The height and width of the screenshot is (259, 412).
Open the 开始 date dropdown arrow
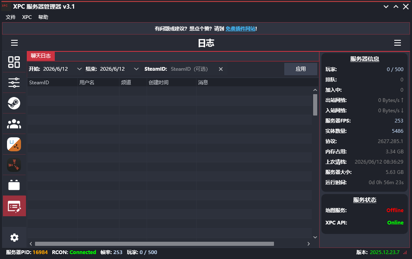pos(79,69)
